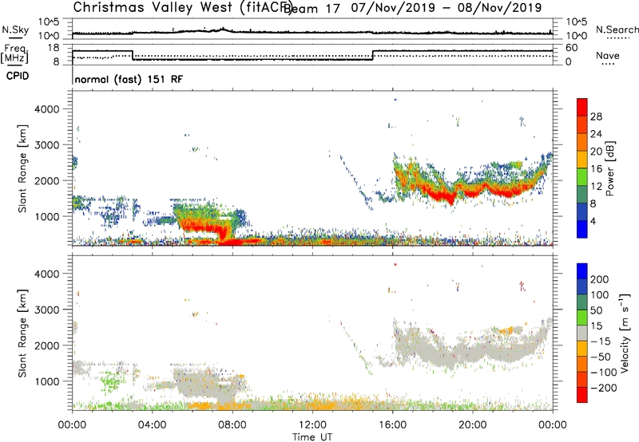Click the "Nave" legend label
Viewport: 639px width, 442px height.
[608, 55]
